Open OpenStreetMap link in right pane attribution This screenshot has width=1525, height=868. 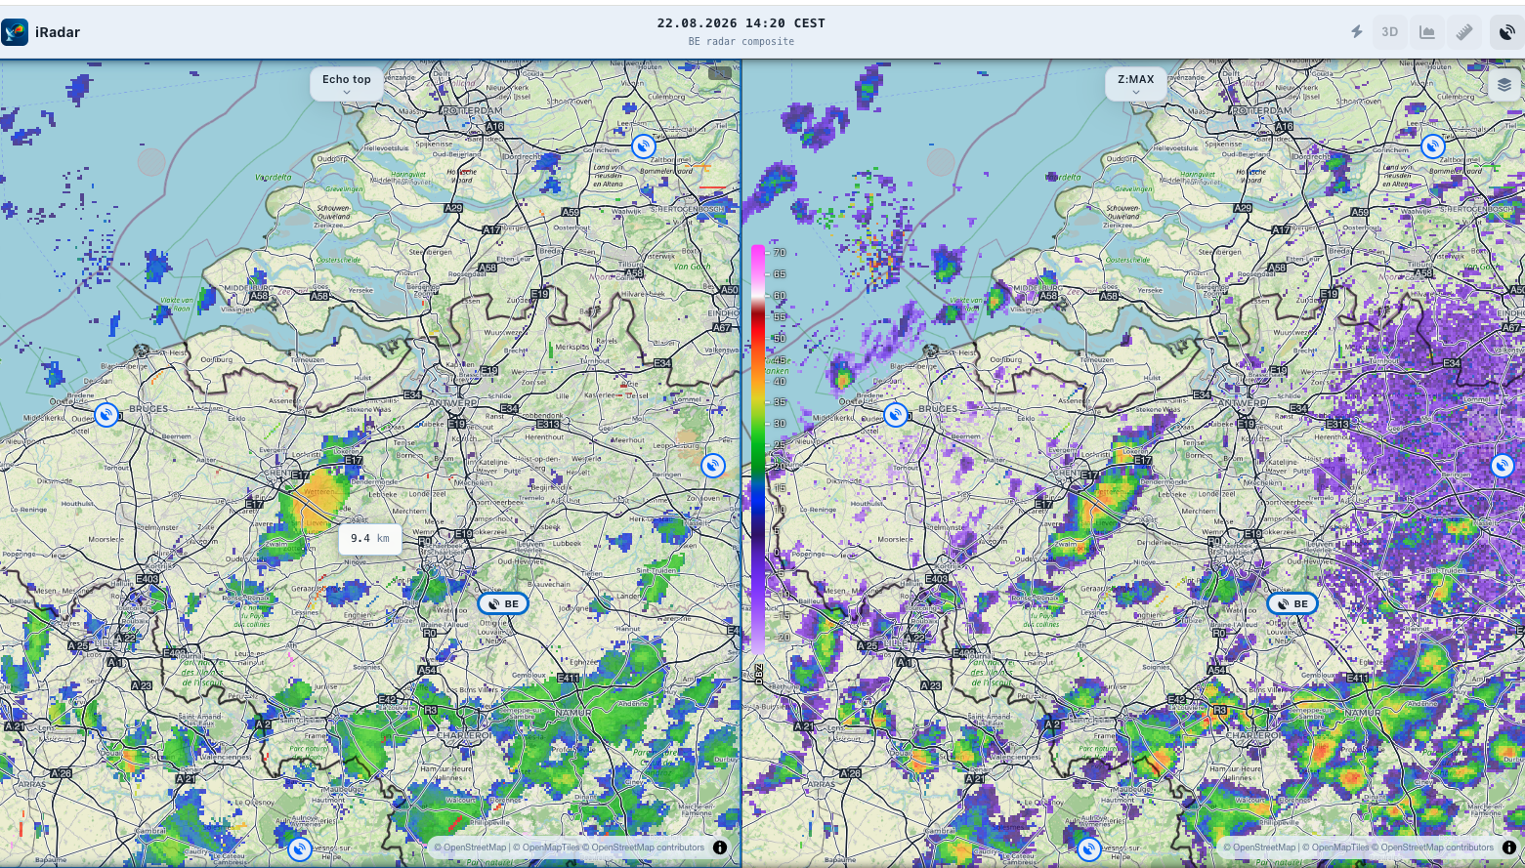1259,847
